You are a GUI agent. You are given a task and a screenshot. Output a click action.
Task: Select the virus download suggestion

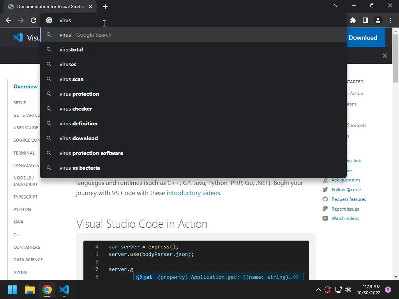(193, 138)
